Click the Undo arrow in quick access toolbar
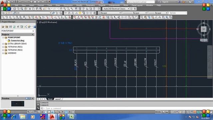Image resolution: width=213 pixels, height=120 pixels. pyautogui.click(x=20, y=2)
